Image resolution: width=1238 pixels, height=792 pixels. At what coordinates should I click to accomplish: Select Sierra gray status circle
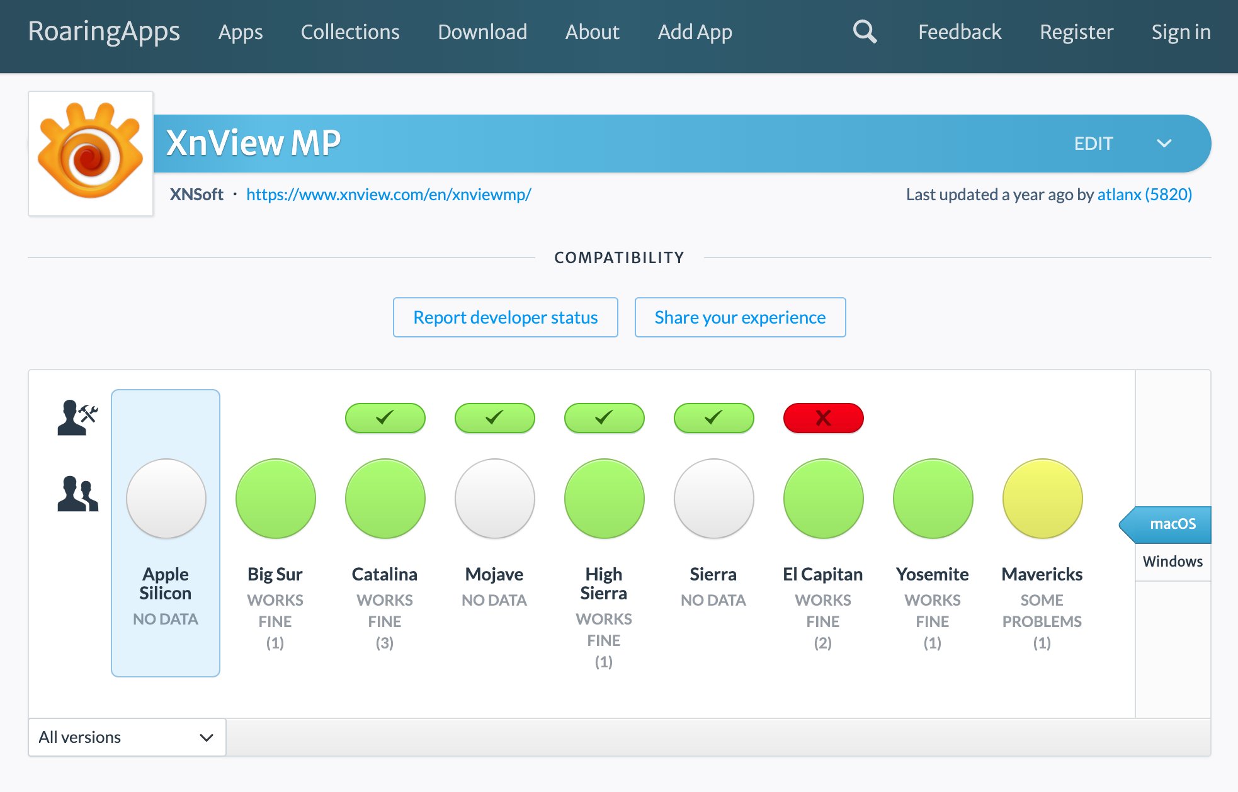pos(713,498)
